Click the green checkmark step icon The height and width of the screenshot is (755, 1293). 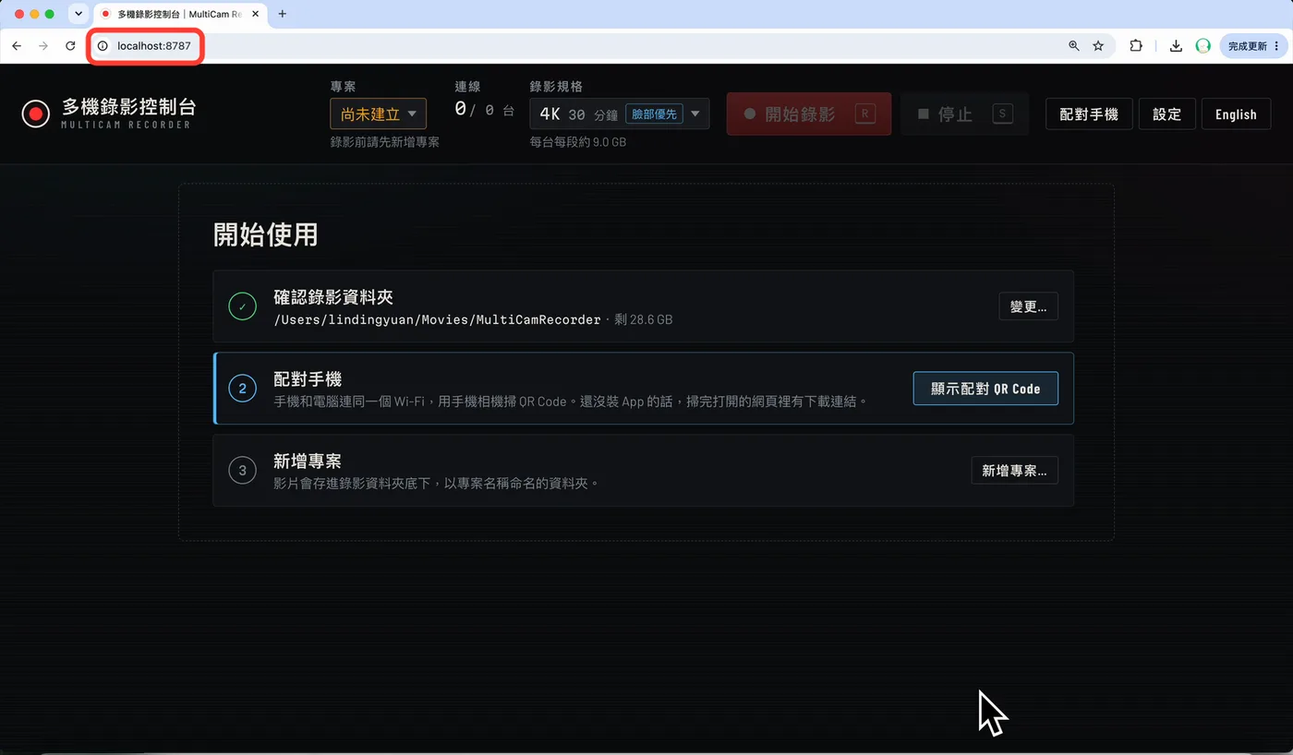click(x=242, y=306)
